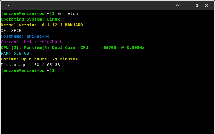Close the terminal window
215x134 pixels.
(206, 5)
